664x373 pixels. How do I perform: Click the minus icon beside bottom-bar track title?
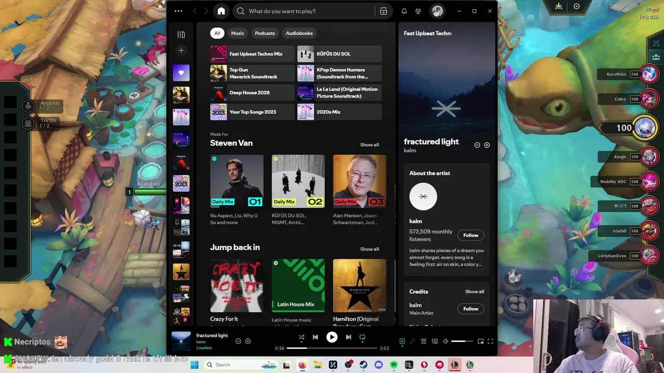point(238,341)
